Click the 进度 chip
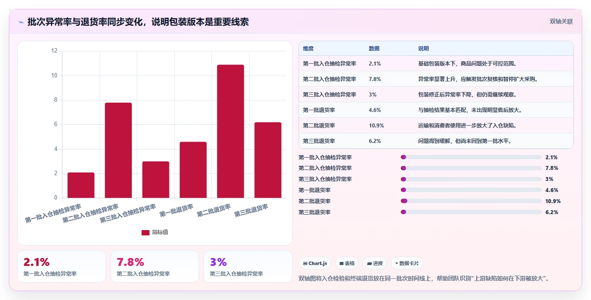Viewport: 591px width, 300px height. (375, 263)
